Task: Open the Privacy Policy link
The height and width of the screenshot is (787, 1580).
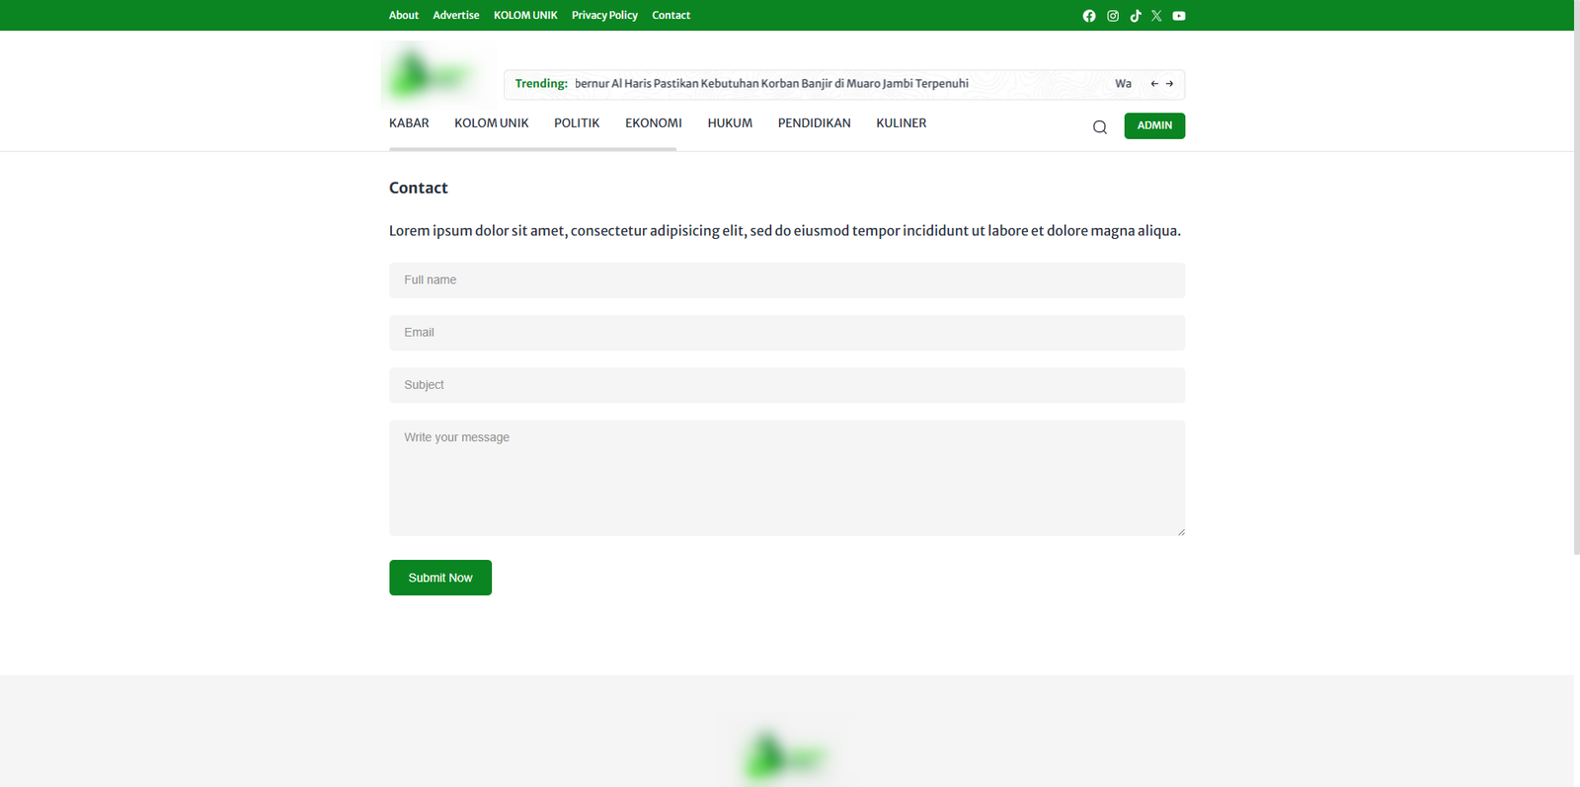Action: click(x=604, y=16)
